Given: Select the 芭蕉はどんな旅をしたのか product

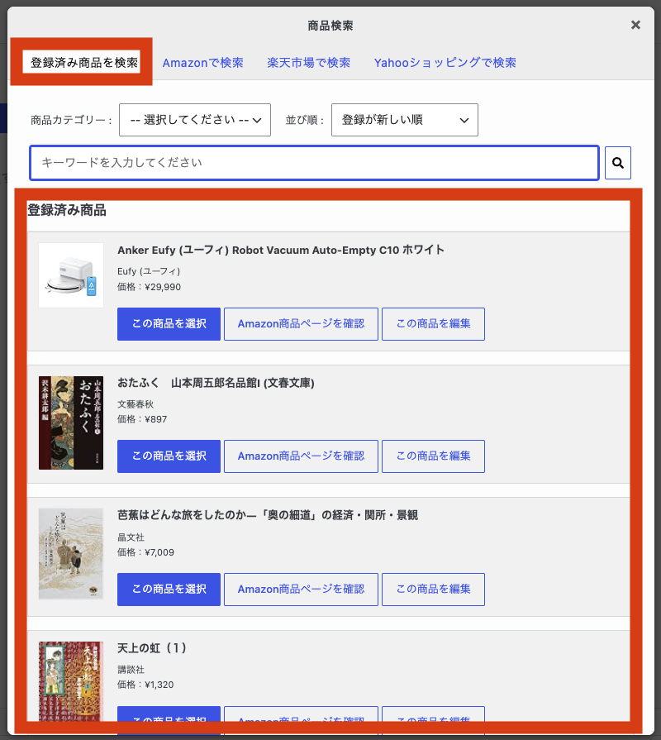Looking at the screenshot, I should (169, 589).
